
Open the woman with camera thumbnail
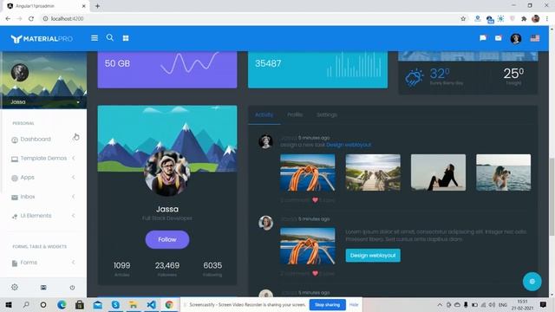pos(503,172)
